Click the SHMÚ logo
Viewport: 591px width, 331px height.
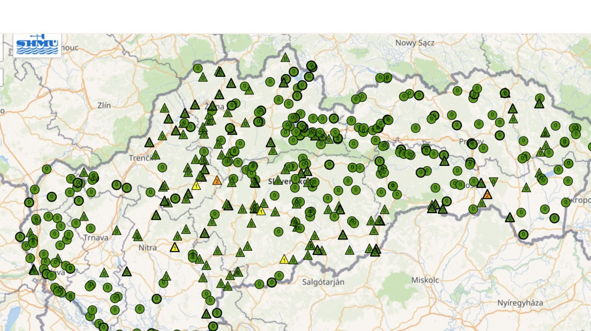click(x=37, y=45)
